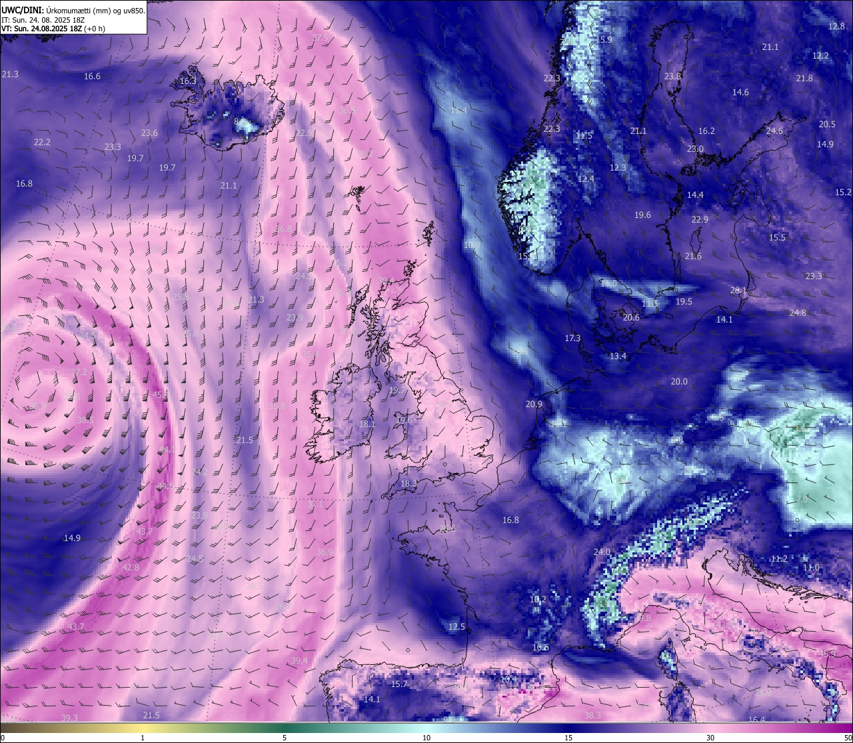The height and width of the screenshot is (743, 853).
Task: Click the map value '11.0'
Action: click(811, 568)
